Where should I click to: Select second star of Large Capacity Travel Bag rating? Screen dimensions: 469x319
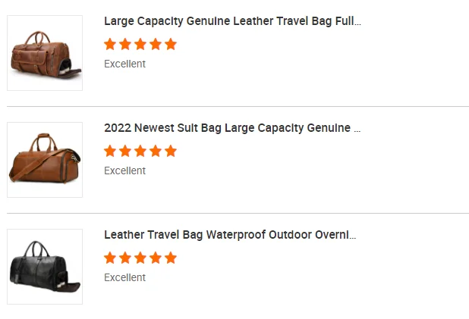pyautogui.click(x=125, y=44)
